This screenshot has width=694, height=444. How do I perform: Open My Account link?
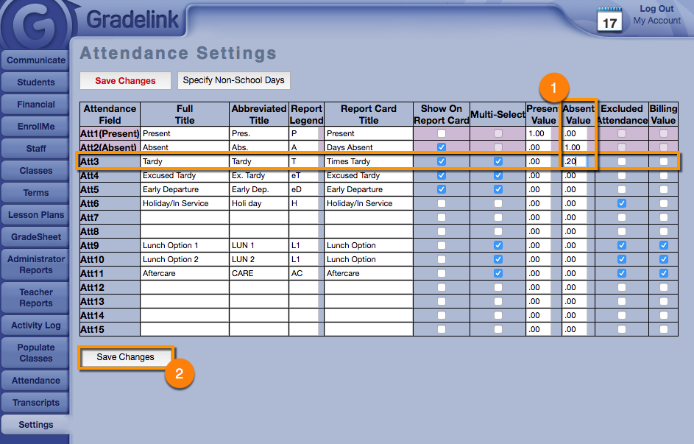(656, 21)
